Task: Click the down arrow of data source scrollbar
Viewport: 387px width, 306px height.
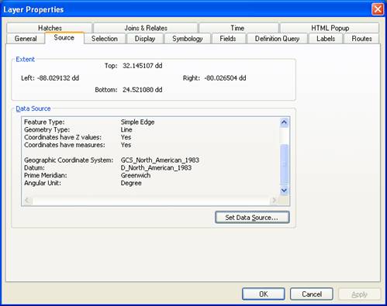Action: click(x=284, y=191)
